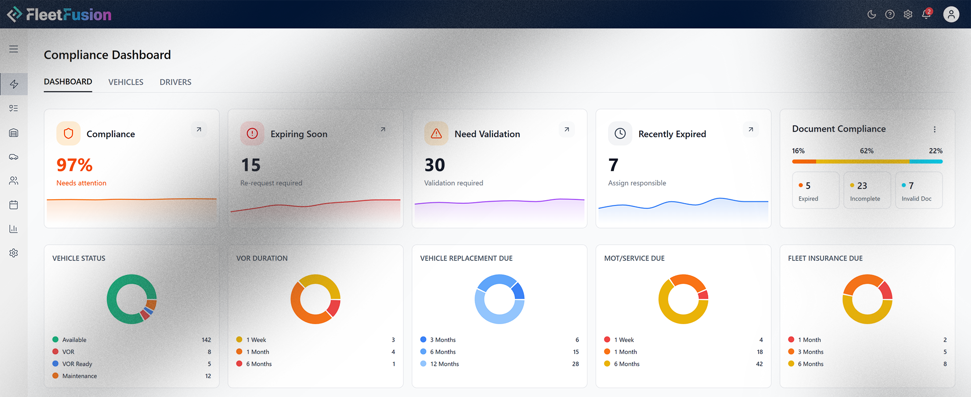Viewport: 971px width, 397px height.
Task: Switch to the DRIVERS tab
Action: pos(175,82)
